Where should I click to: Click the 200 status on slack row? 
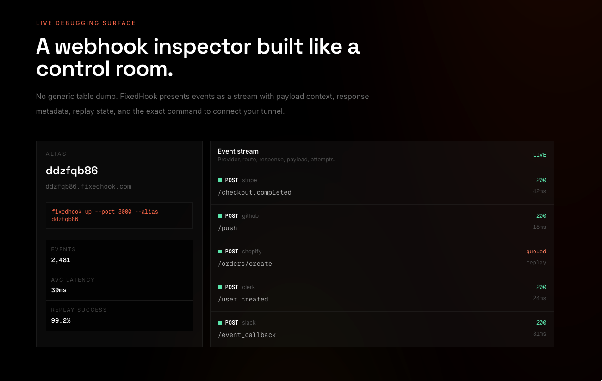[541, 323]
